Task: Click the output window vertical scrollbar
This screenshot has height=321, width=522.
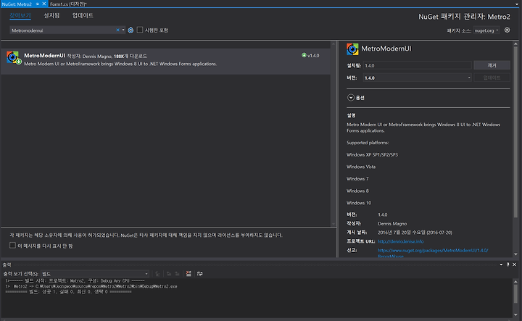Action: (x=515, y=293)
